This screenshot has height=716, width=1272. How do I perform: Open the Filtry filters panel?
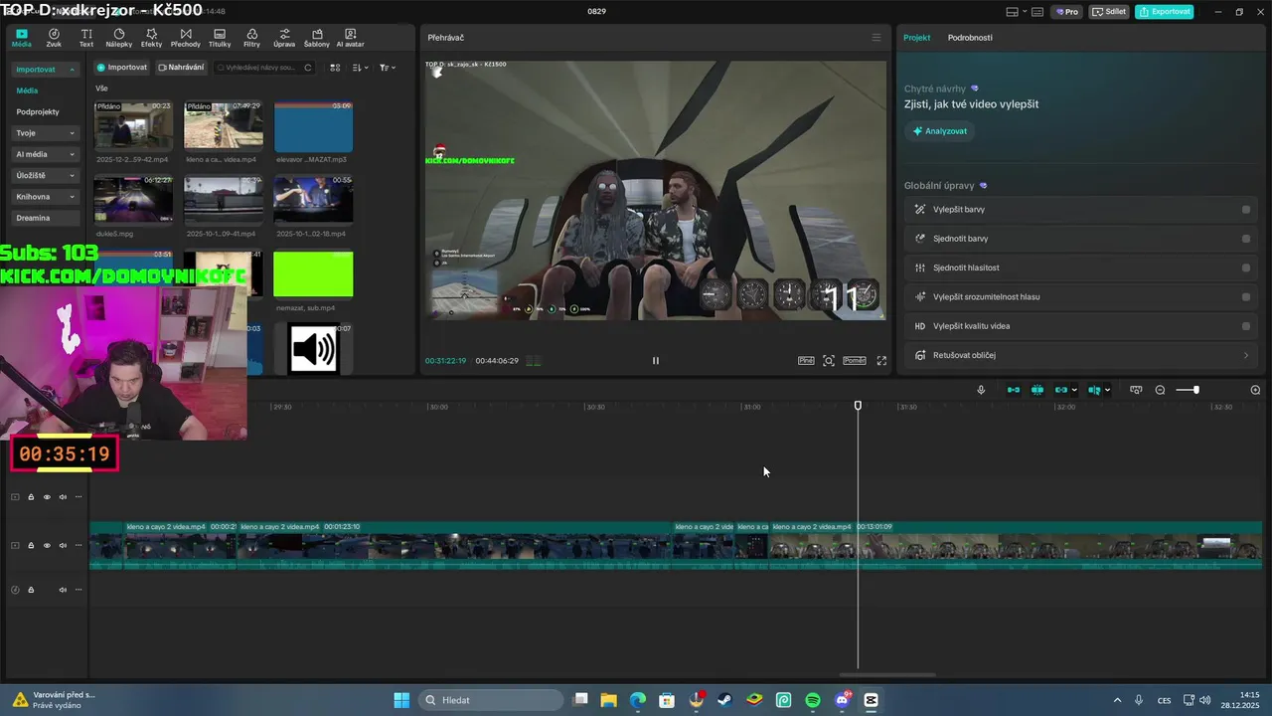point(251,38)
